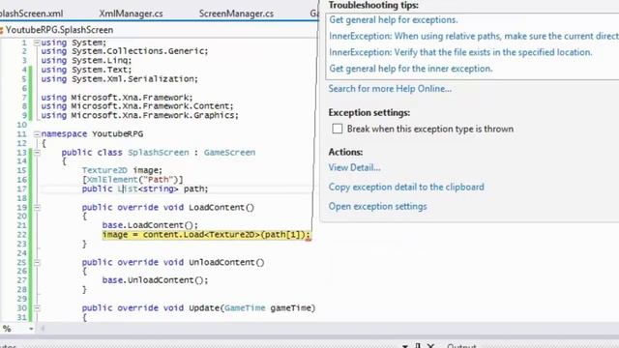Click Open exception settings
Viewport: 619px width, 348px height.
[377, 206]
